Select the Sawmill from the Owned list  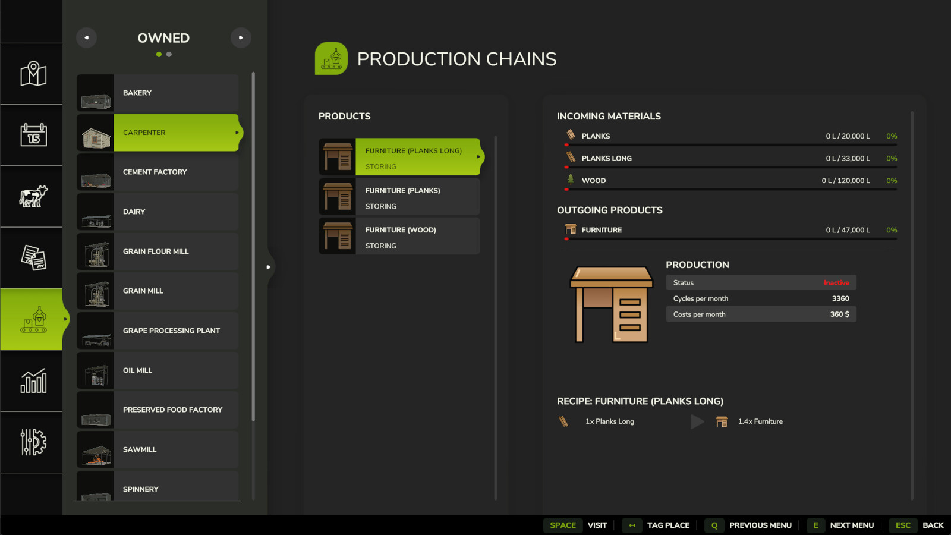point(156,449)
